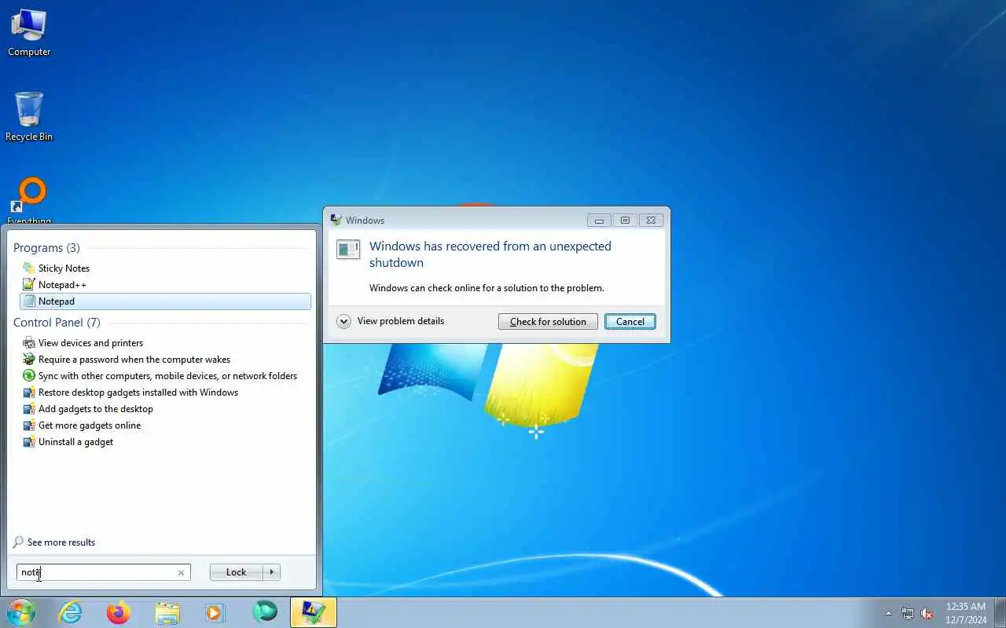
Task: Launch Notepad++ from search results
Action: (x=165, y=284)
